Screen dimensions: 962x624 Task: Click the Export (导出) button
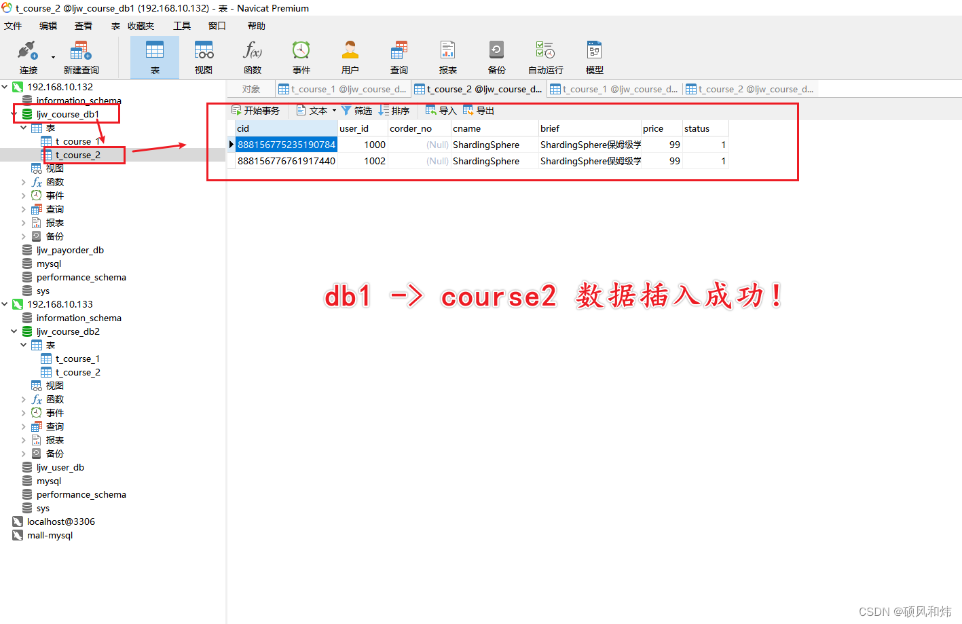tap(479, 111)
